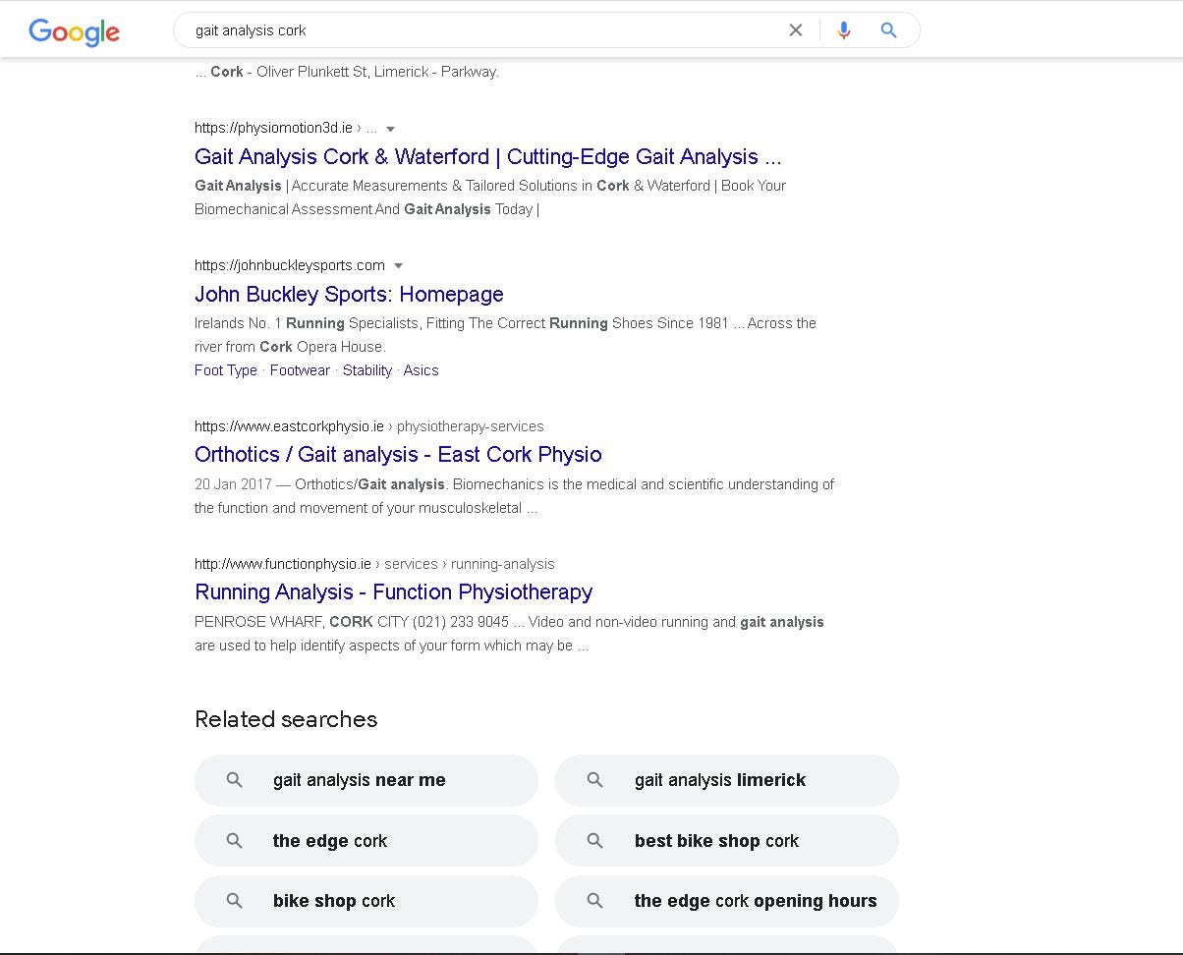Click search icon in 'best bike shop cork' chip
1183x955 pixels.
pos(594,841)
